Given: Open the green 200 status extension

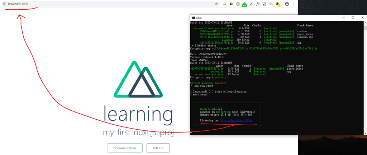Looking at the screenshot, I should (244, 4).
